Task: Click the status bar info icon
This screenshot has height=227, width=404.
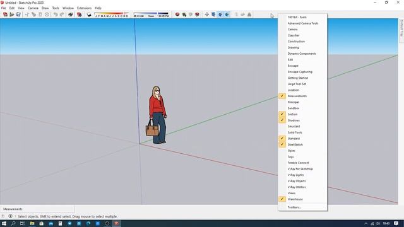Action: tap(10, 216)
